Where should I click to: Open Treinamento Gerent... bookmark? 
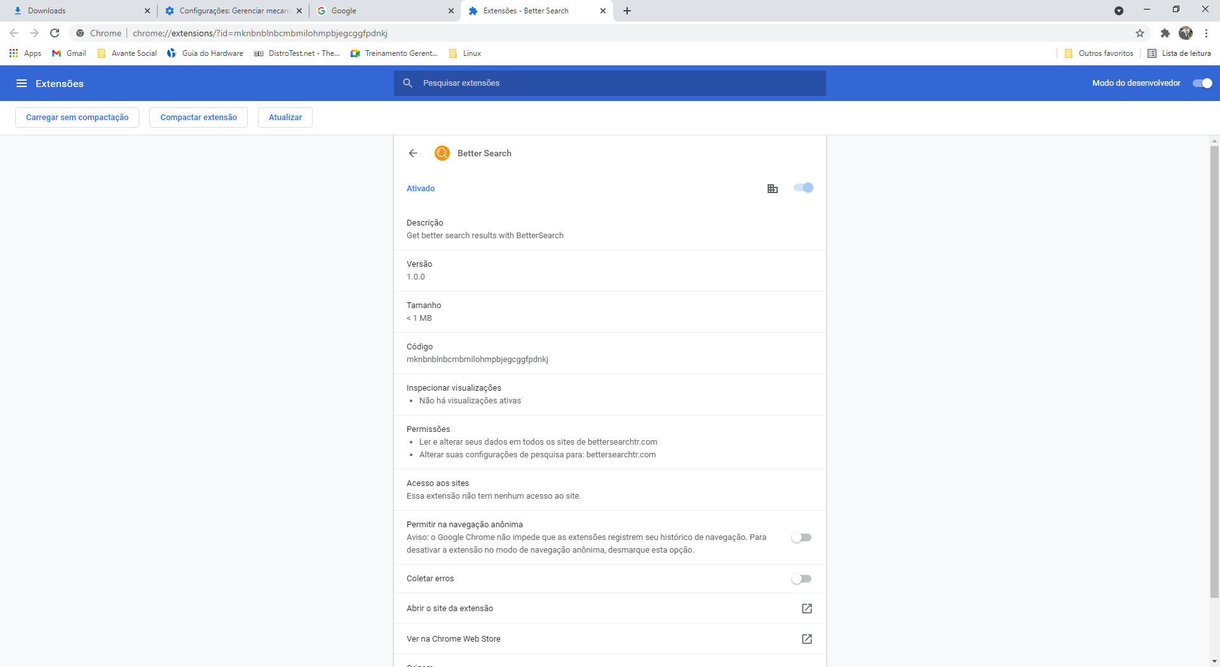394,53
